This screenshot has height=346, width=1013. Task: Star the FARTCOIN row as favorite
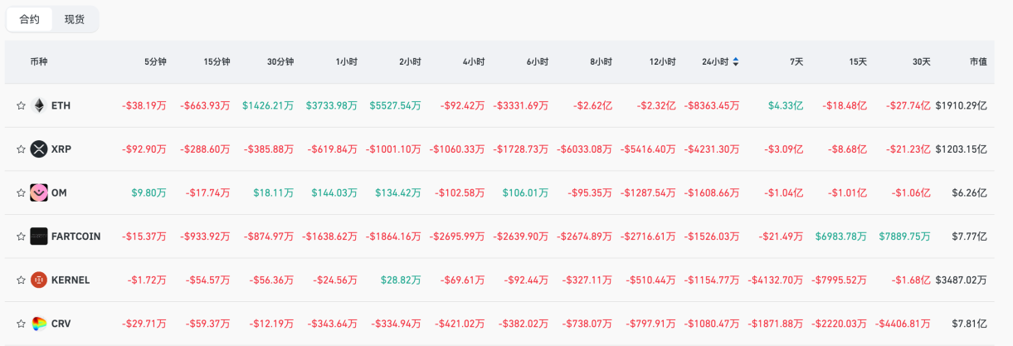pos(21,236)
